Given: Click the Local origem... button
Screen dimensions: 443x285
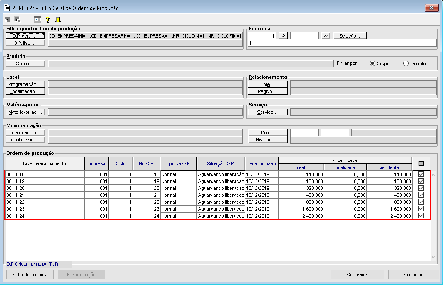Looking at the screenshot, I should click(25, 133).
